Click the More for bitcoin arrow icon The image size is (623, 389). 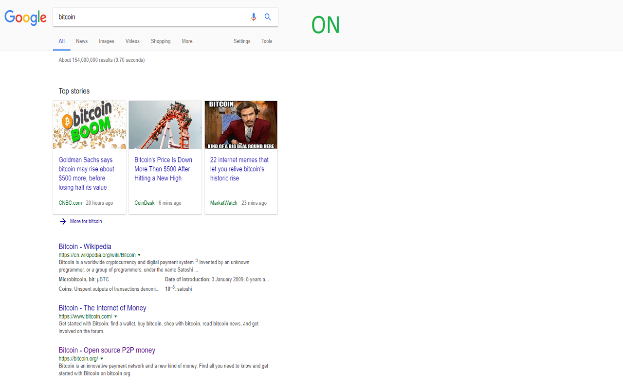[x=63, y=221]
